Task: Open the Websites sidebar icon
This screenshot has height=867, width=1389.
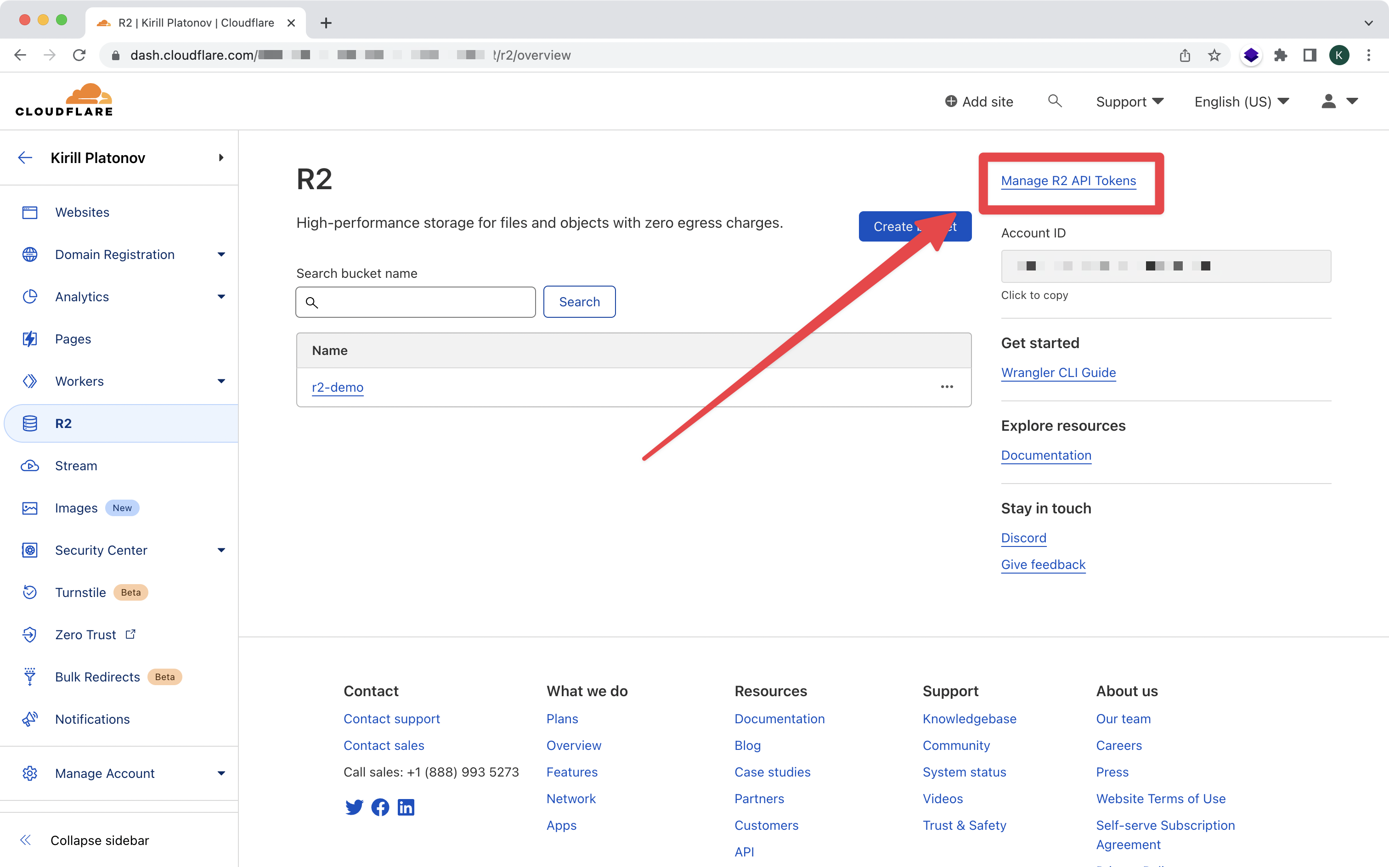Action: [x=30, y=212]
